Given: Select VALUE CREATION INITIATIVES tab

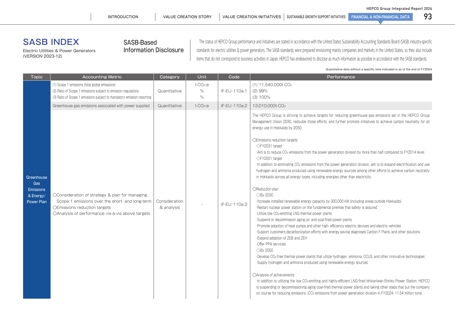Looking at the screenshot, I should click(252, 17).
